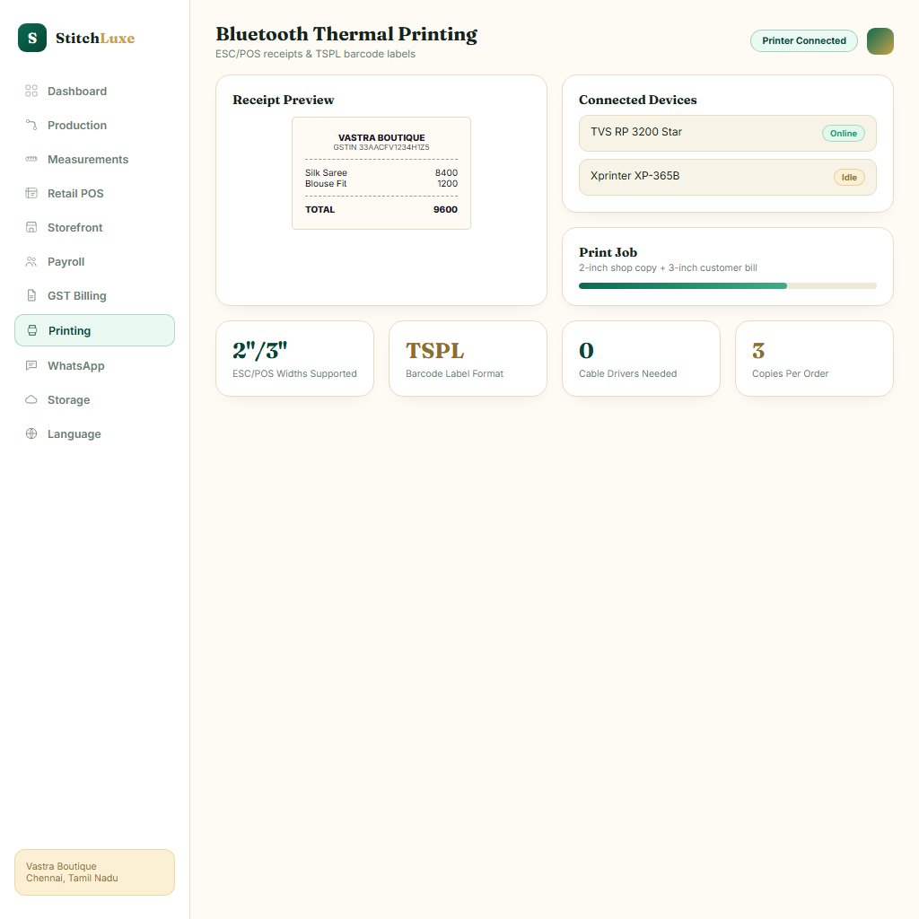919x919 pixels.
Task: Click the Bluetooth Thermal Printing heading
Action: (346, 34)
